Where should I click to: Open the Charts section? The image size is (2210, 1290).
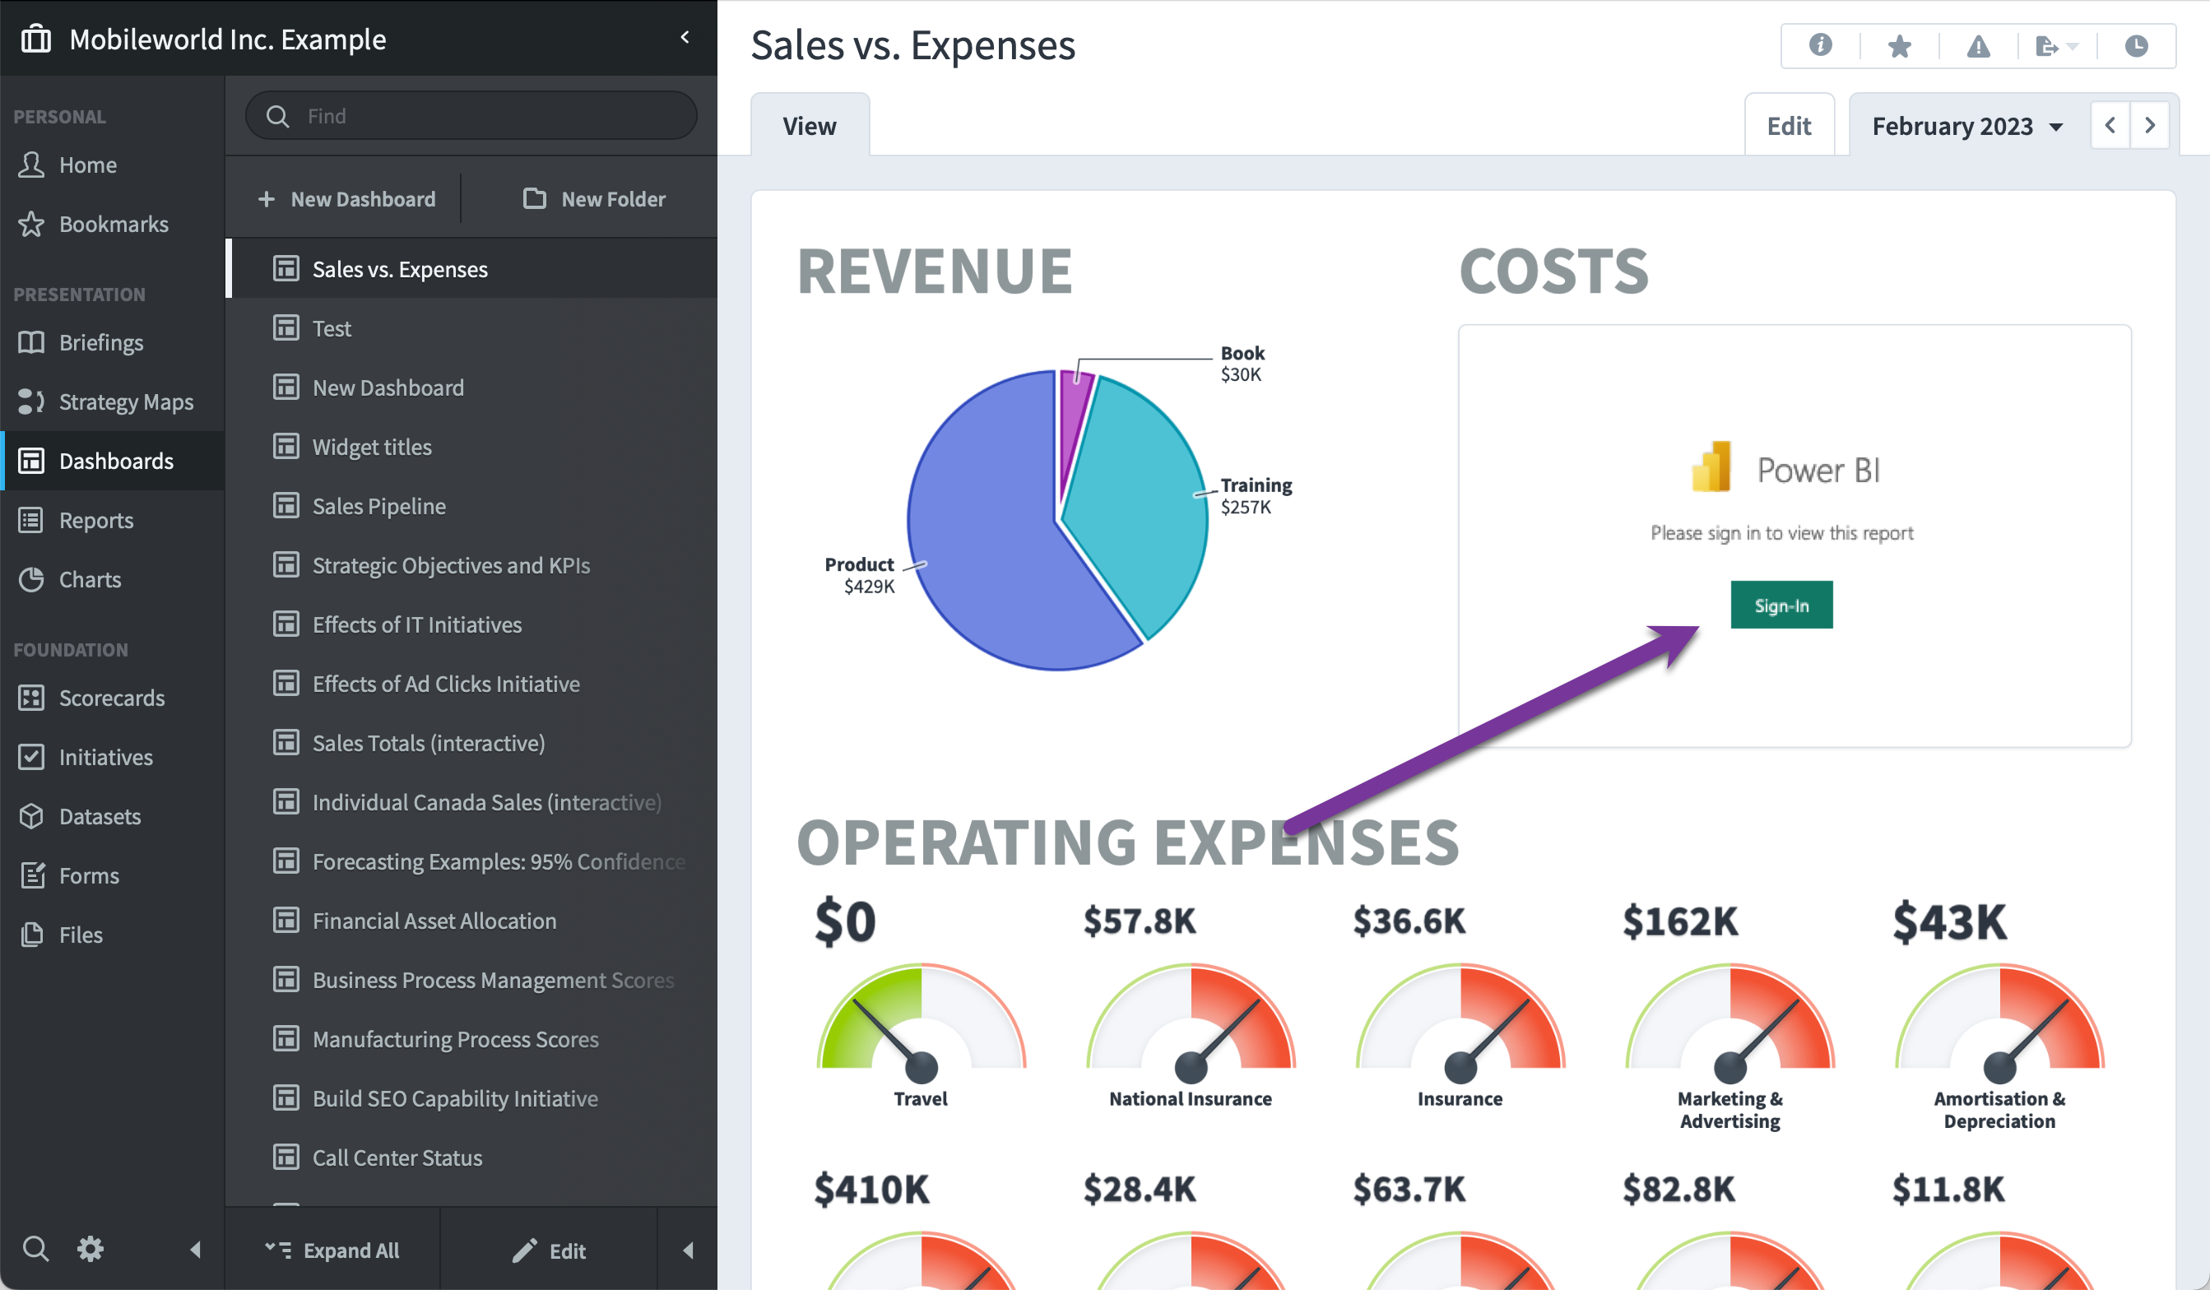(x=112, y=579)
